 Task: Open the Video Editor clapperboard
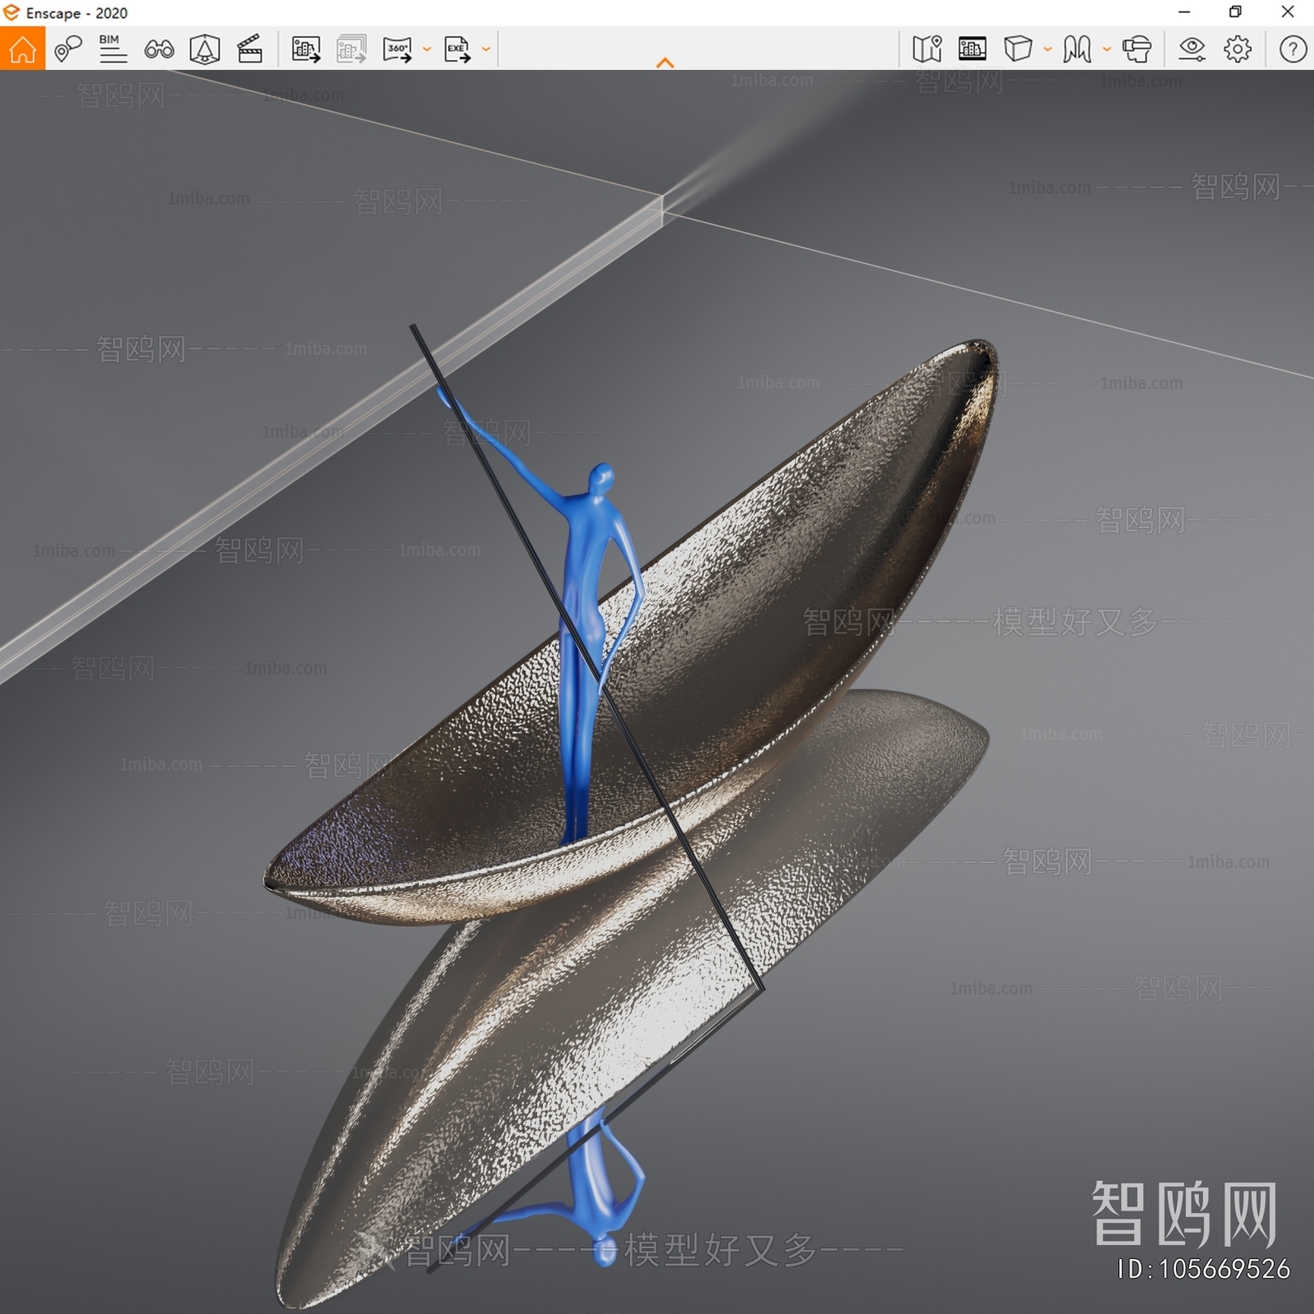pyautogui.click(x=250, y=49)
